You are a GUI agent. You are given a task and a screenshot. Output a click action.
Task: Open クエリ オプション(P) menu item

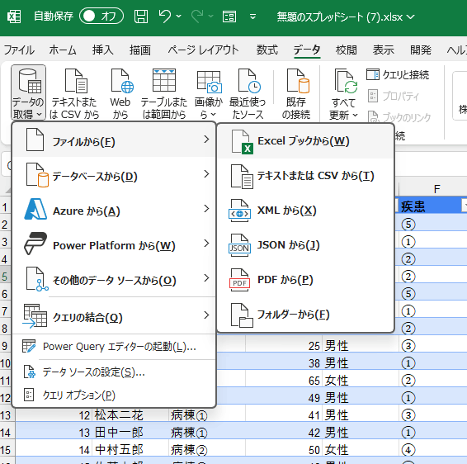[x=114, y=395]
